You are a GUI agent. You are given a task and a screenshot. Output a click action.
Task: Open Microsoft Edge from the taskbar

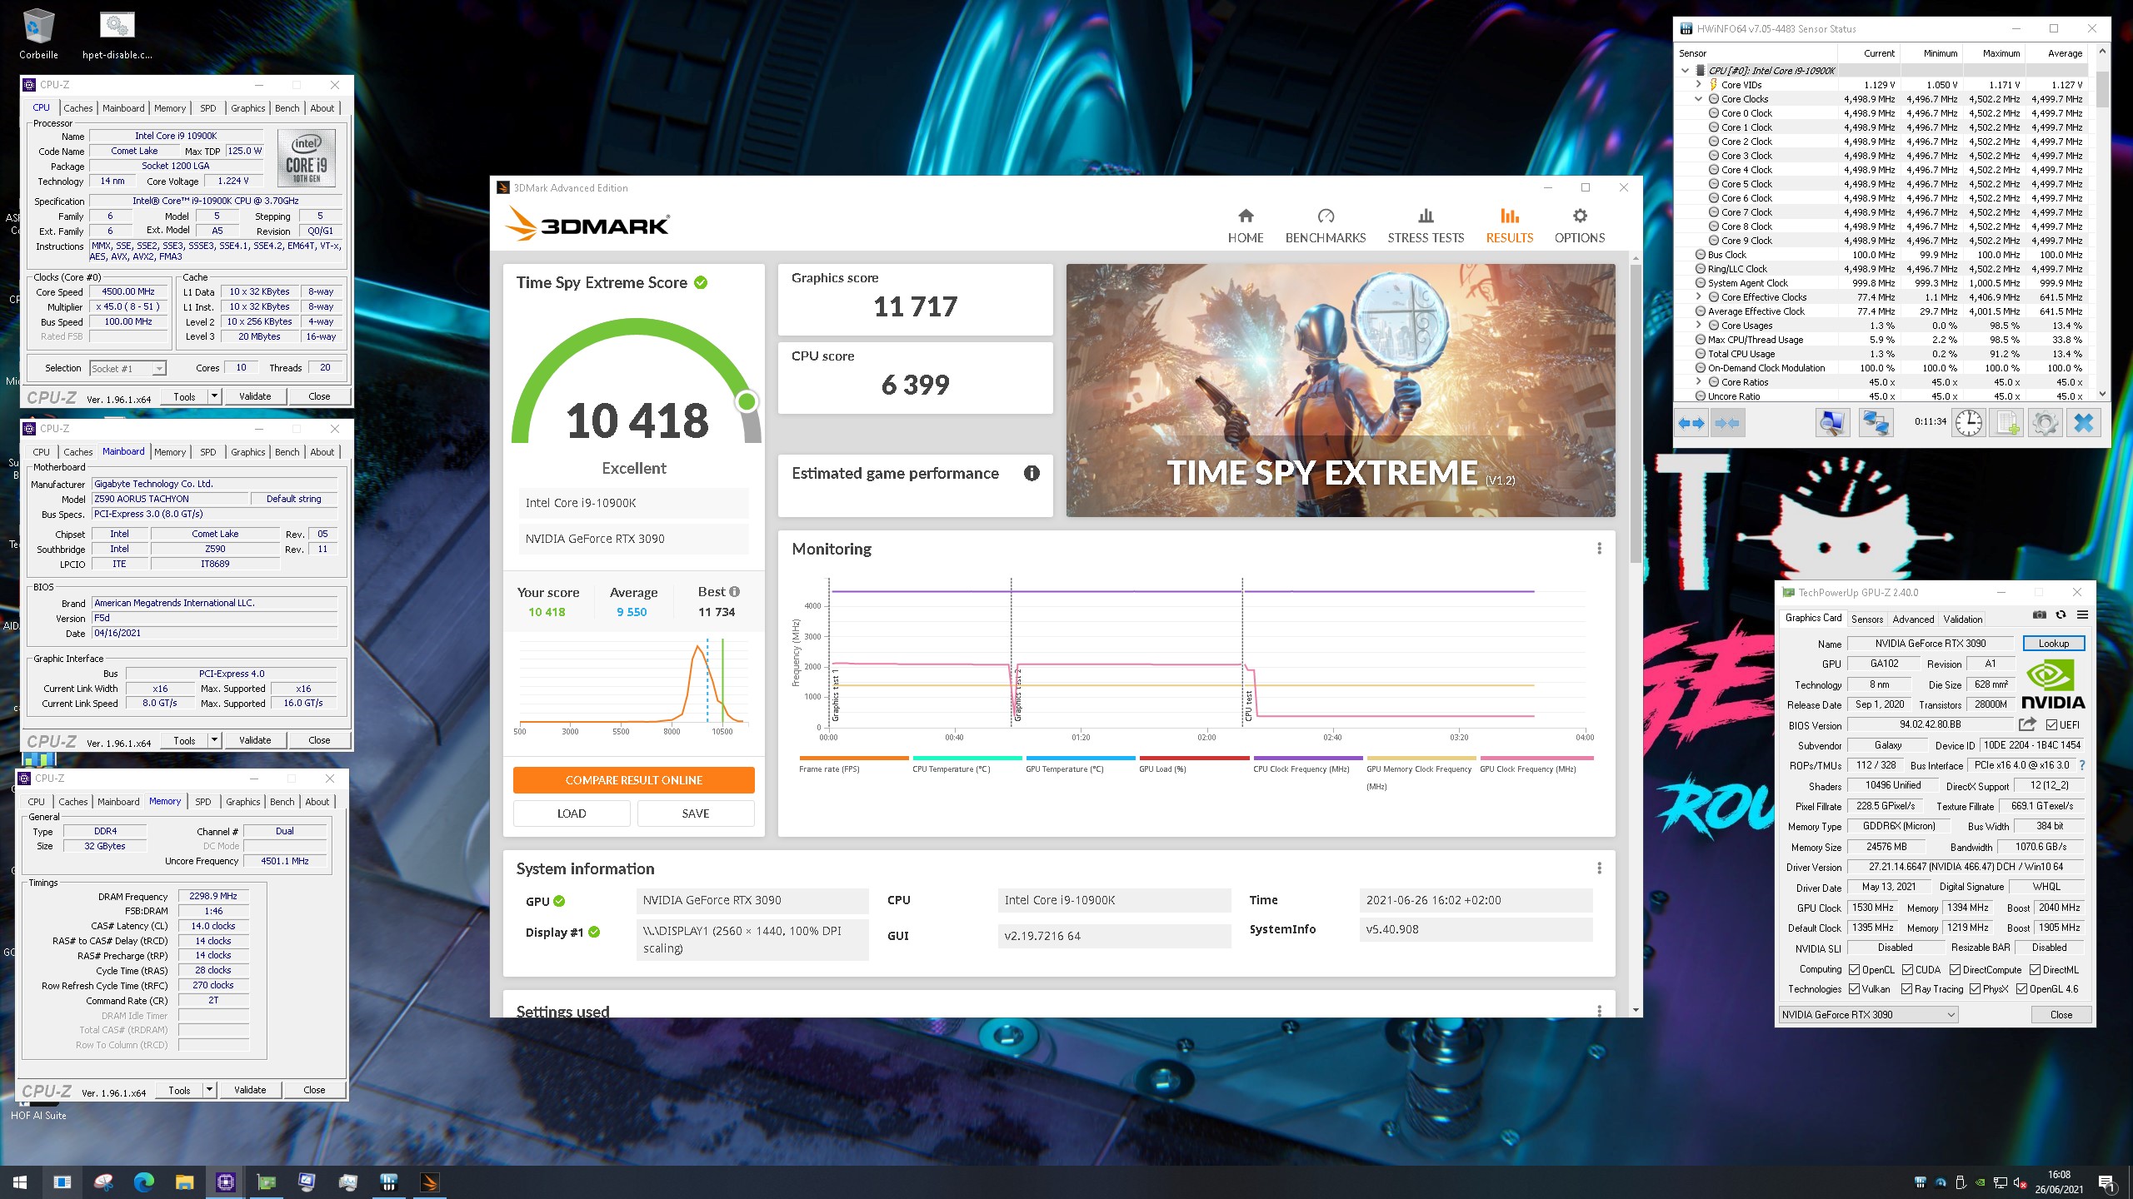point(143,1182)
